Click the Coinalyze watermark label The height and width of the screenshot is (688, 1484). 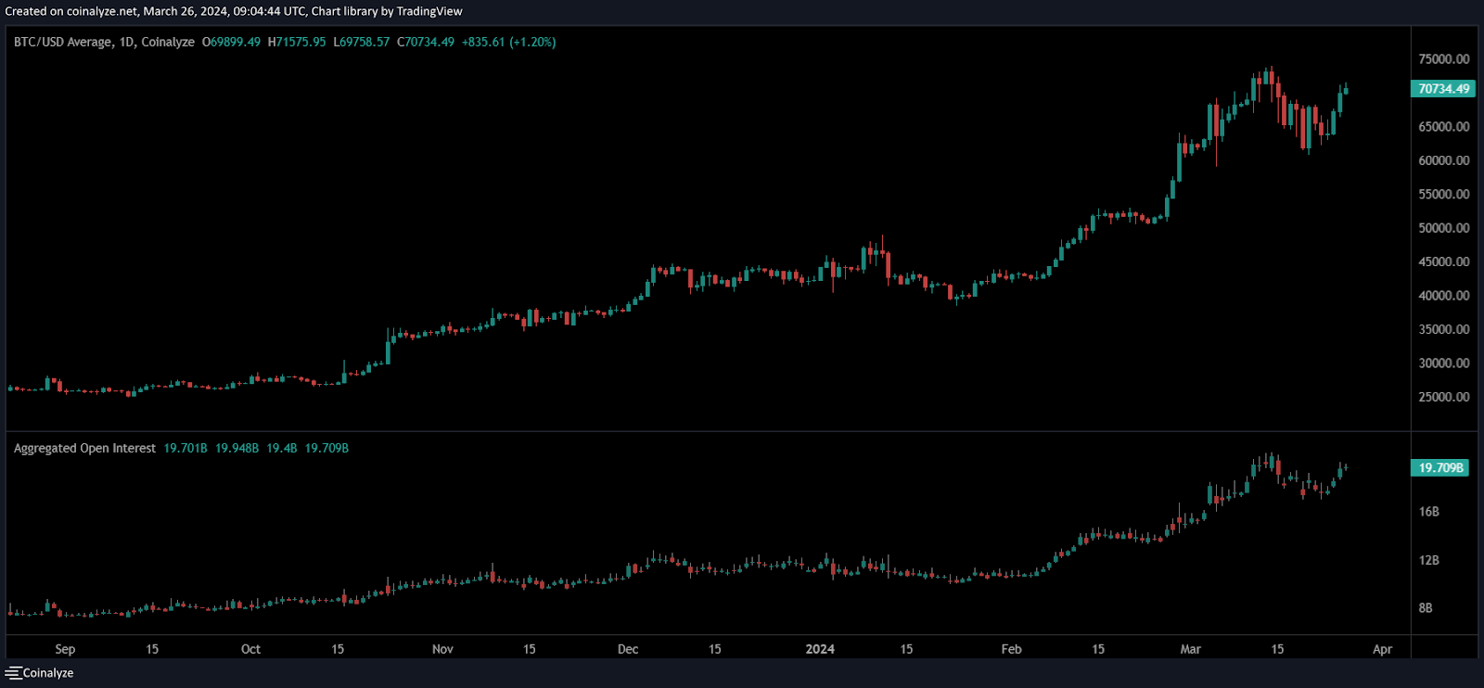pyautogui.click(x=48, y=673)
